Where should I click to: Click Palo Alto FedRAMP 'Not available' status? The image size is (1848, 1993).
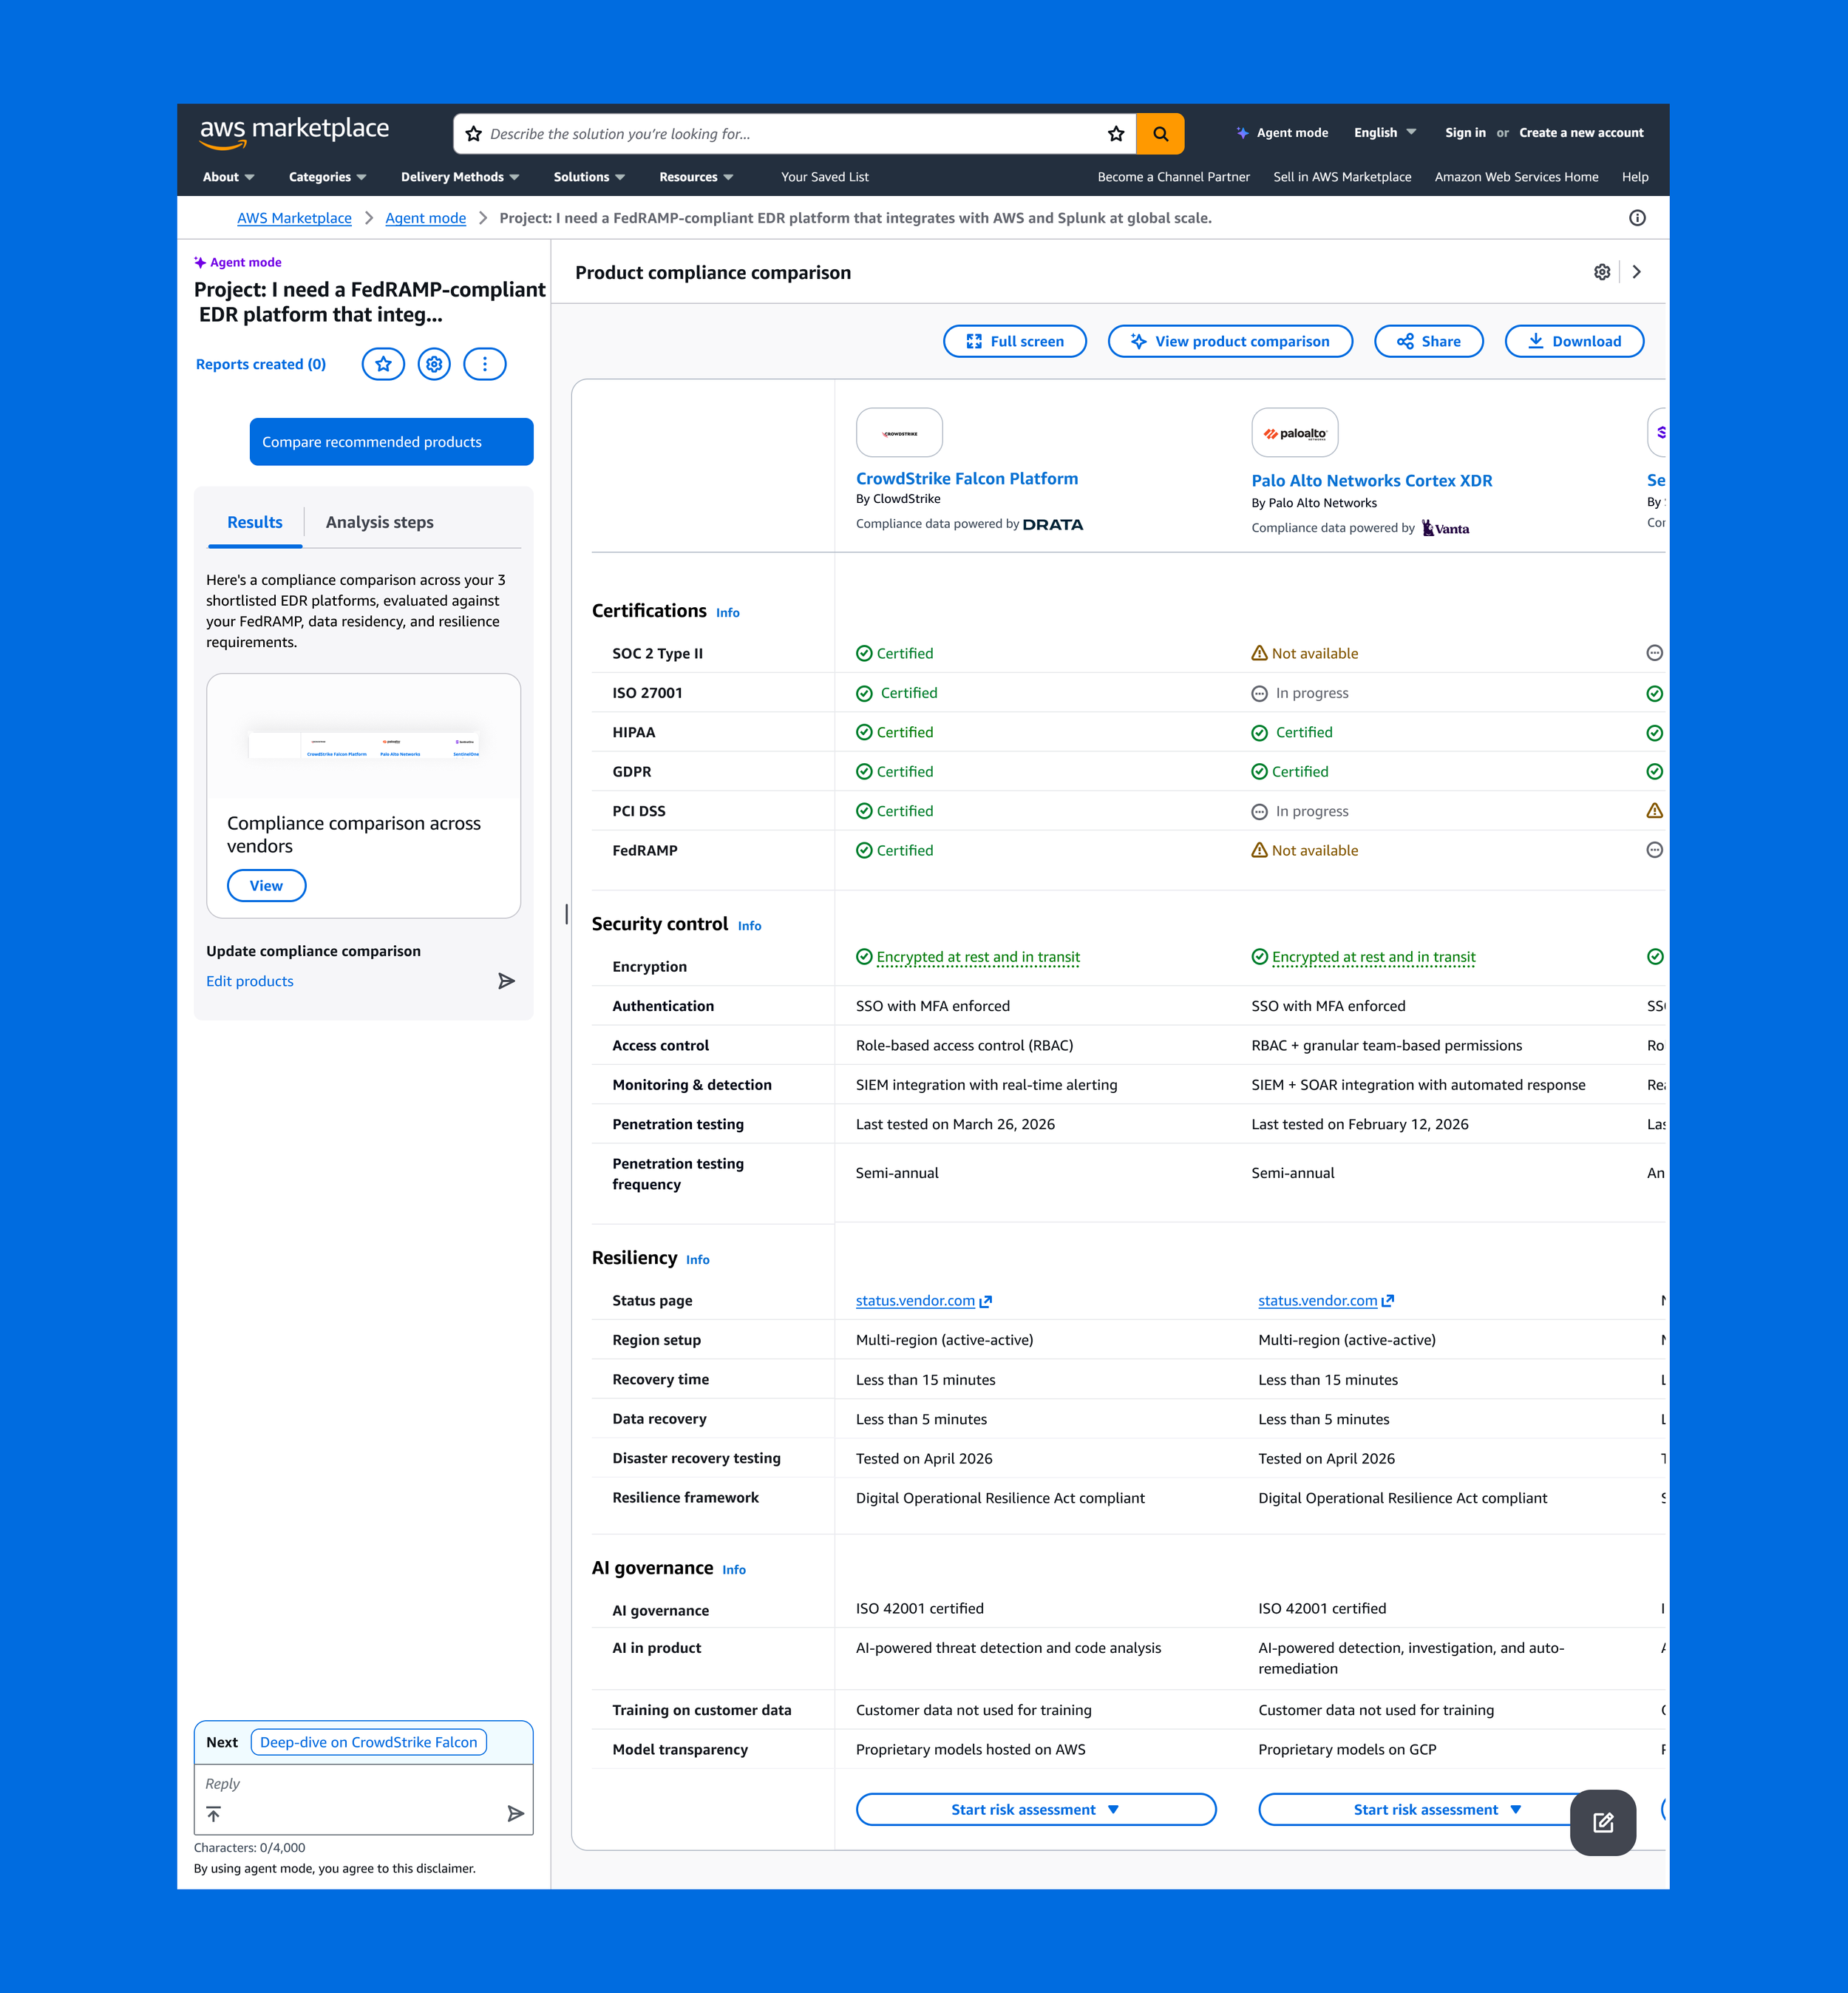click(x=1305, y=850)
